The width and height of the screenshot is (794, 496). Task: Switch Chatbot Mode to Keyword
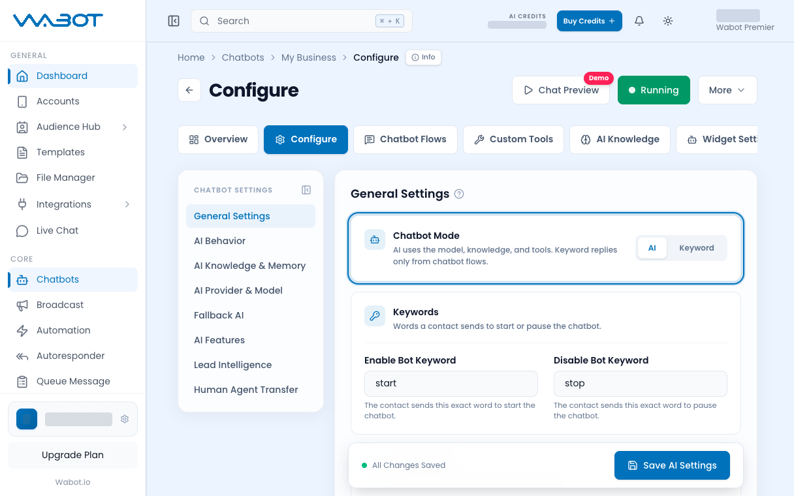[x=696, y=248]
